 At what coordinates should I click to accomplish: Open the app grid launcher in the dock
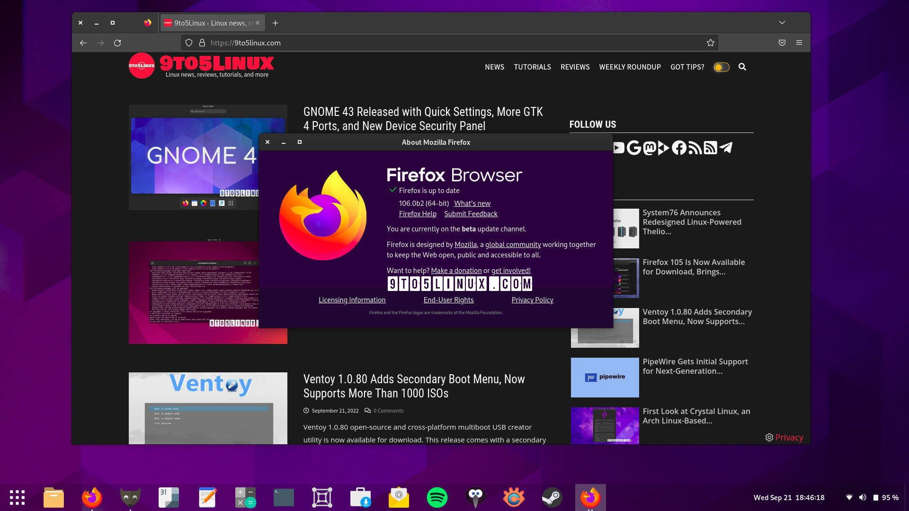point(17,497)
